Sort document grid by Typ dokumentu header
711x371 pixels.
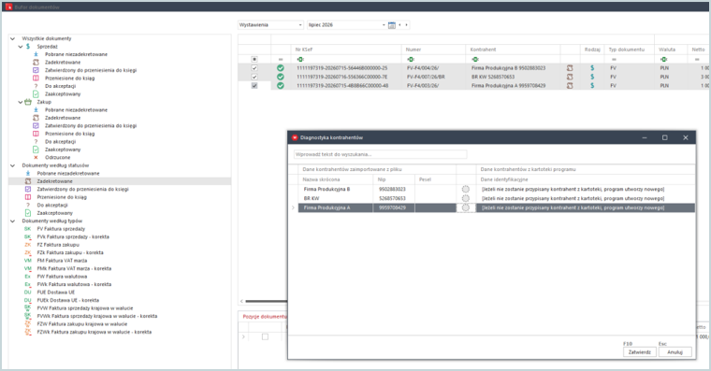coord(629,50)
